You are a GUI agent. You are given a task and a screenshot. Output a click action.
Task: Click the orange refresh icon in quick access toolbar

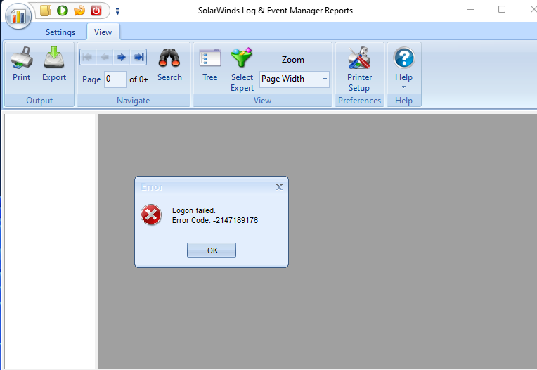coord(79,11)
